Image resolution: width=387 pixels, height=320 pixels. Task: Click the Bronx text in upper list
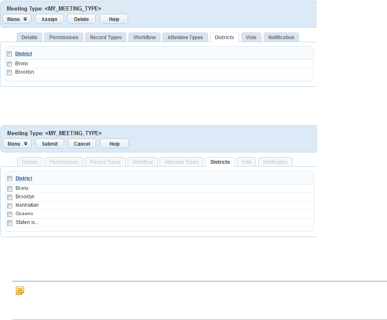[21, 64]
